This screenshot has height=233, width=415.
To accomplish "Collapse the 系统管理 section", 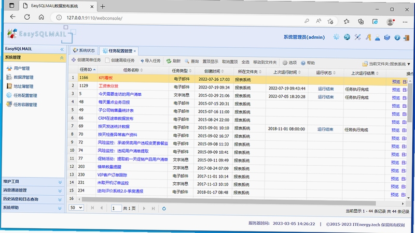I will (62, 57).
